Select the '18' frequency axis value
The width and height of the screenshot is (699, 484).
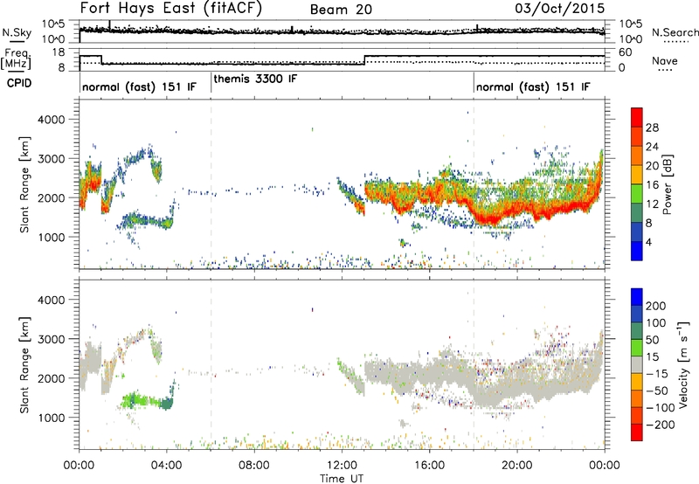(58, 52)
